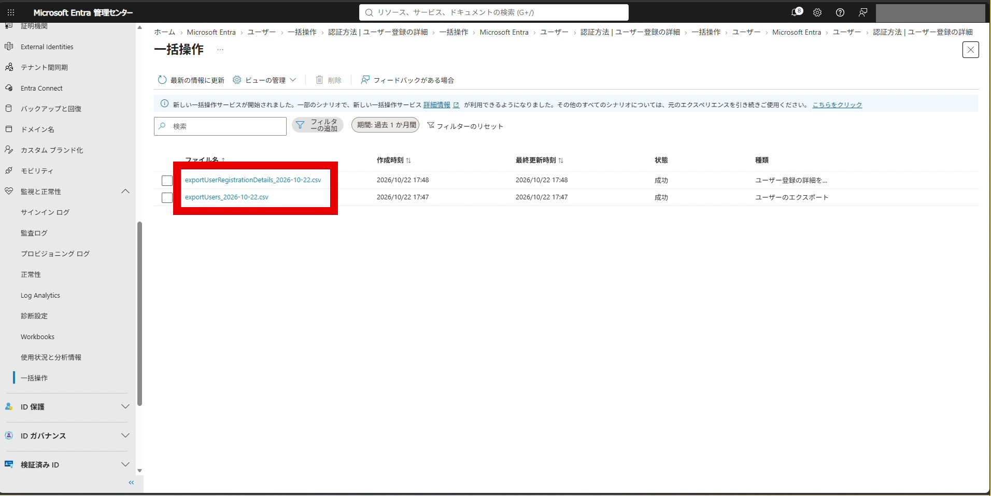Open exportUserRegistrationDetails_2026-10-22.csv link
The image size is (991, 496).
click(253, 180)
